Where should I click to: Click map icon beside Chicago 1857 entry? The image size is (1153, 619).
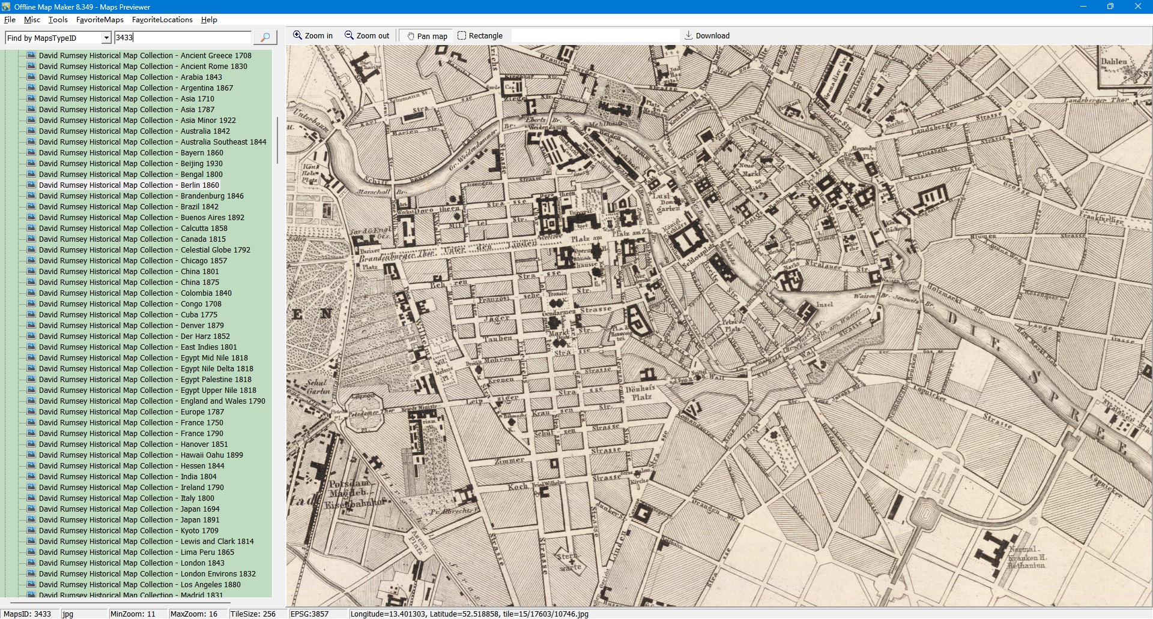[x=32, y=261]
